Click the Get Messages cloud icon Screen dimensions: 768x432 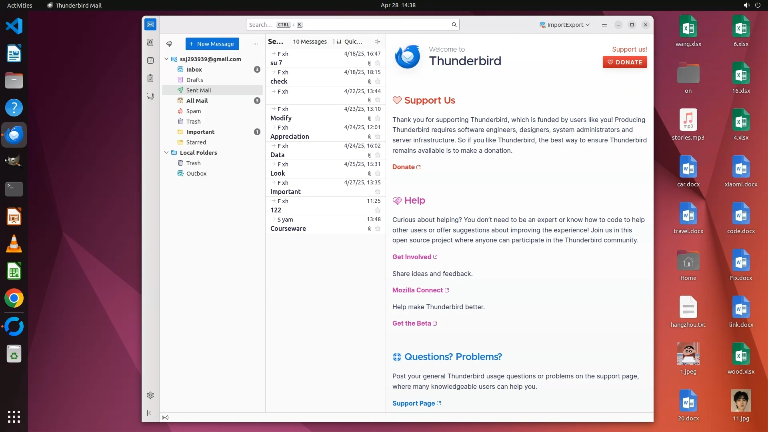tap(169, 44)
